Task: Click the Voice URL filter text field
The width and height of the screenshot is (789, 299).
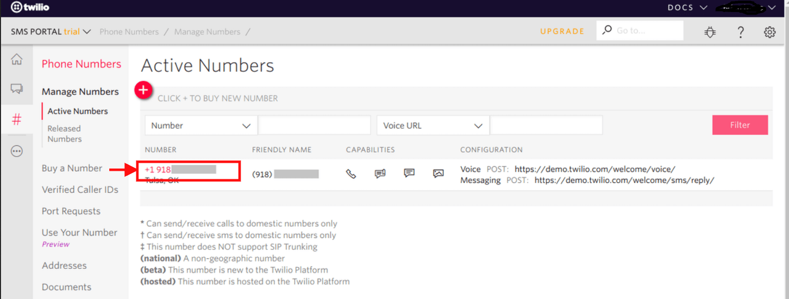Action: point(546,125)
